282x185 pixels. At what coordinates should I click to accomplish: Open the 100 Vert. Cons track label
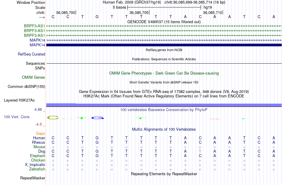(x=17, y=117)
